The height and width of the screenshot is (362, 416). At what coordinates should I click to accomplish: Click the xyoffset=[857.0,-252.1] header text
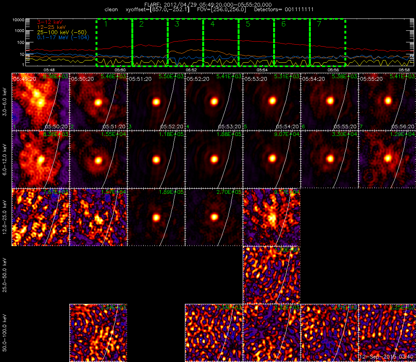tap(158, 10)
